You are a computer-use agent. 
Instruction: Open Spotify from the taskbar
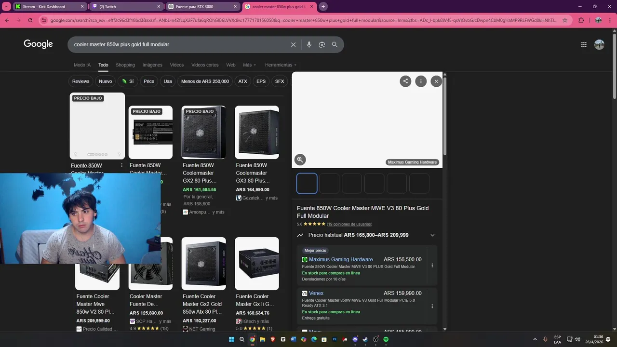(x=386, y=339)
